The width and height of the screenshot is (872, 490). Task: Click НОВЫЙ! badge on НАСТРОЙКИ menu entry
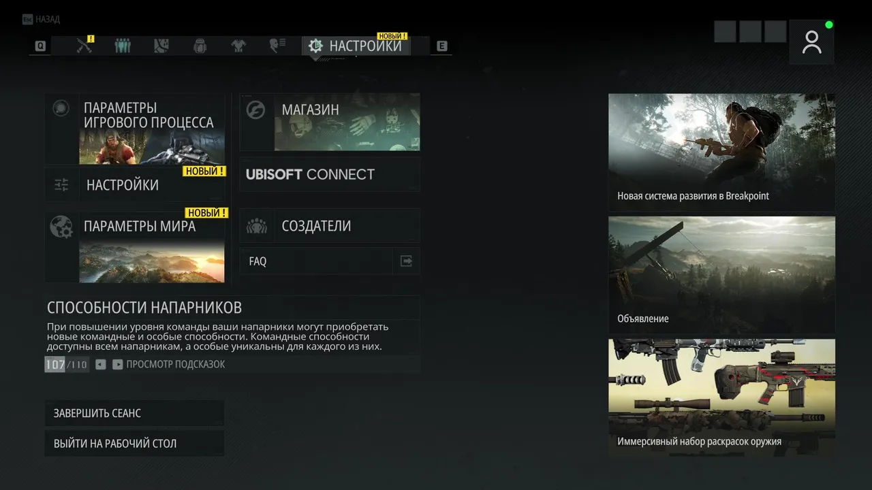[x=204, y=171]
